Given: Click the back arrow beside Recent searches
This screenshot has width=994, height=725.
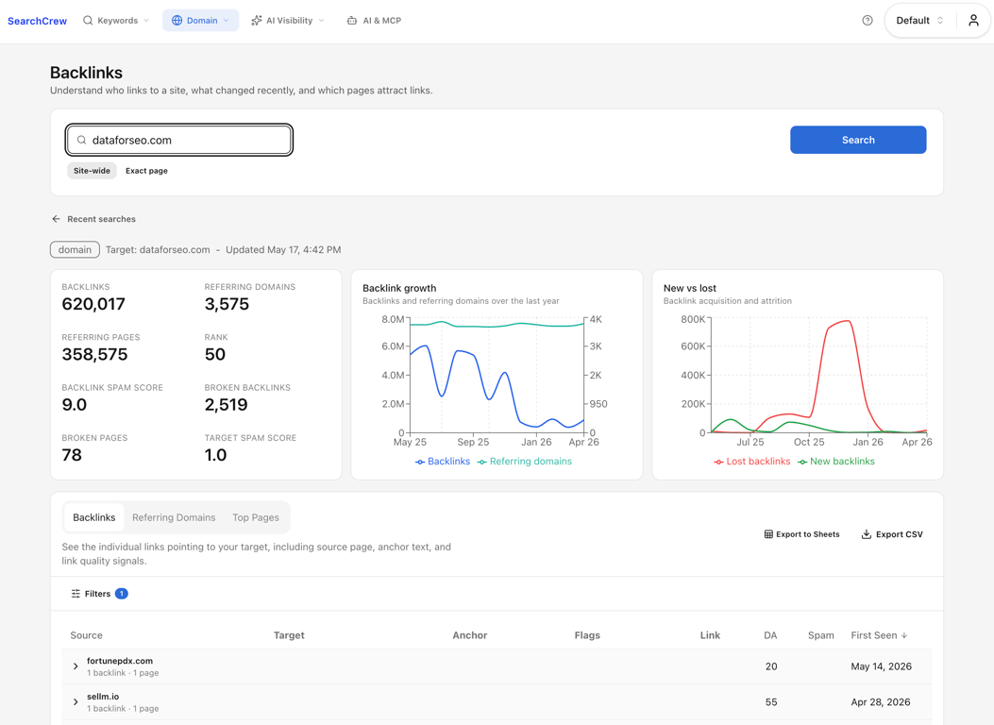Looking at the screenshot, I should point(56,219).
